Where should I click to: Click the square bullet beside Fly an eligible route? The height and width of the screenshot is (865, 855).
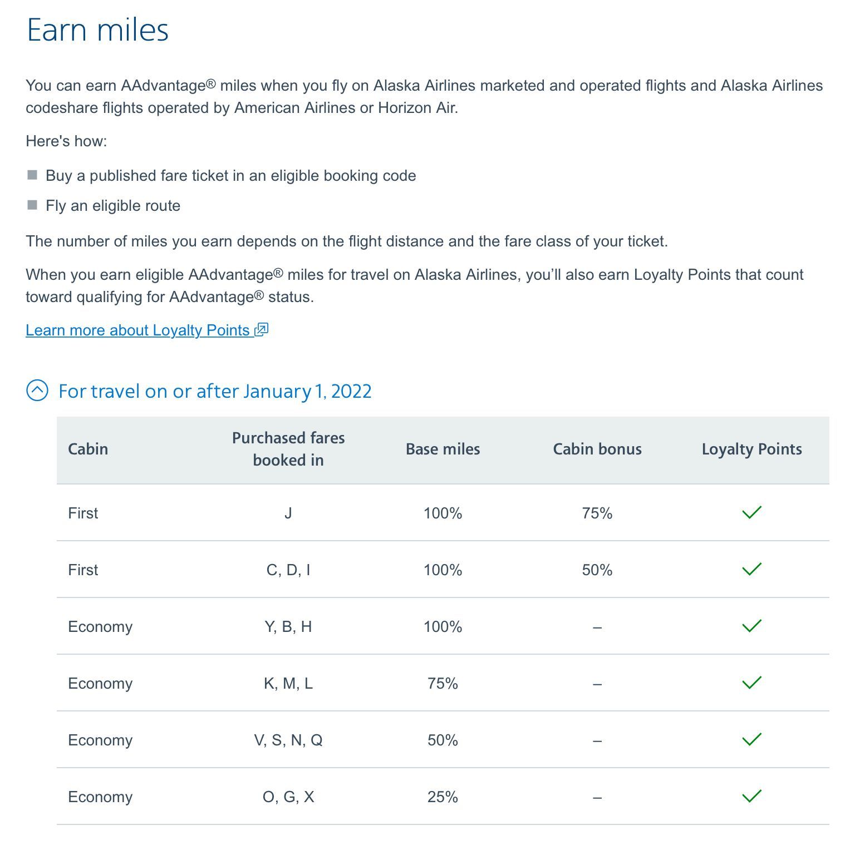(x=32, y=205)
